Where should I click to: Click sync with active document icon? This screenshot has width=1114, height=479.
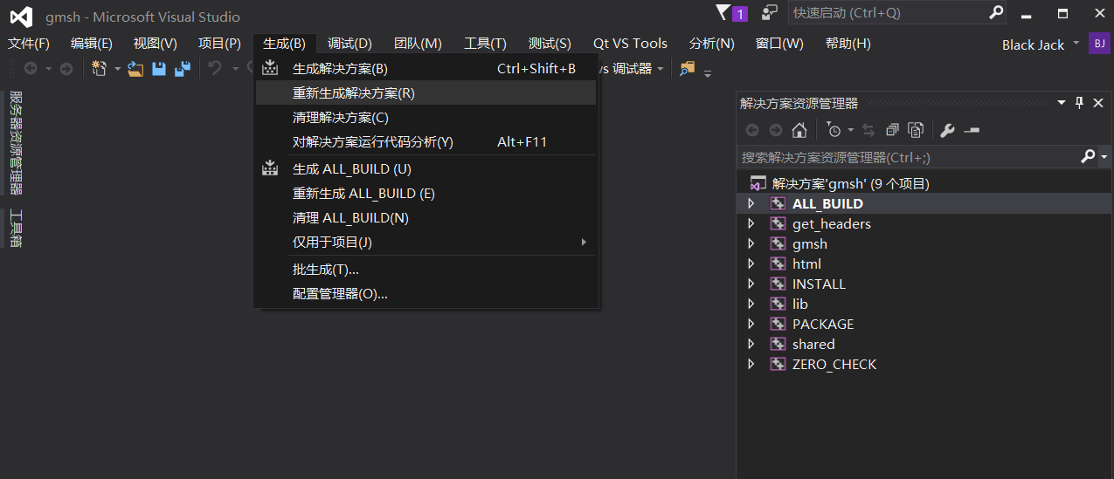868,130
